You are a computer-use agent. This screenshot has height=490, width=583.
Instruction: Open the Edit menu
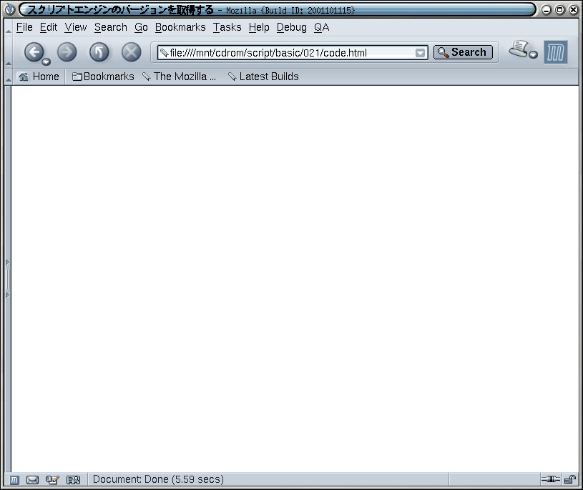[x=49, y=27]
